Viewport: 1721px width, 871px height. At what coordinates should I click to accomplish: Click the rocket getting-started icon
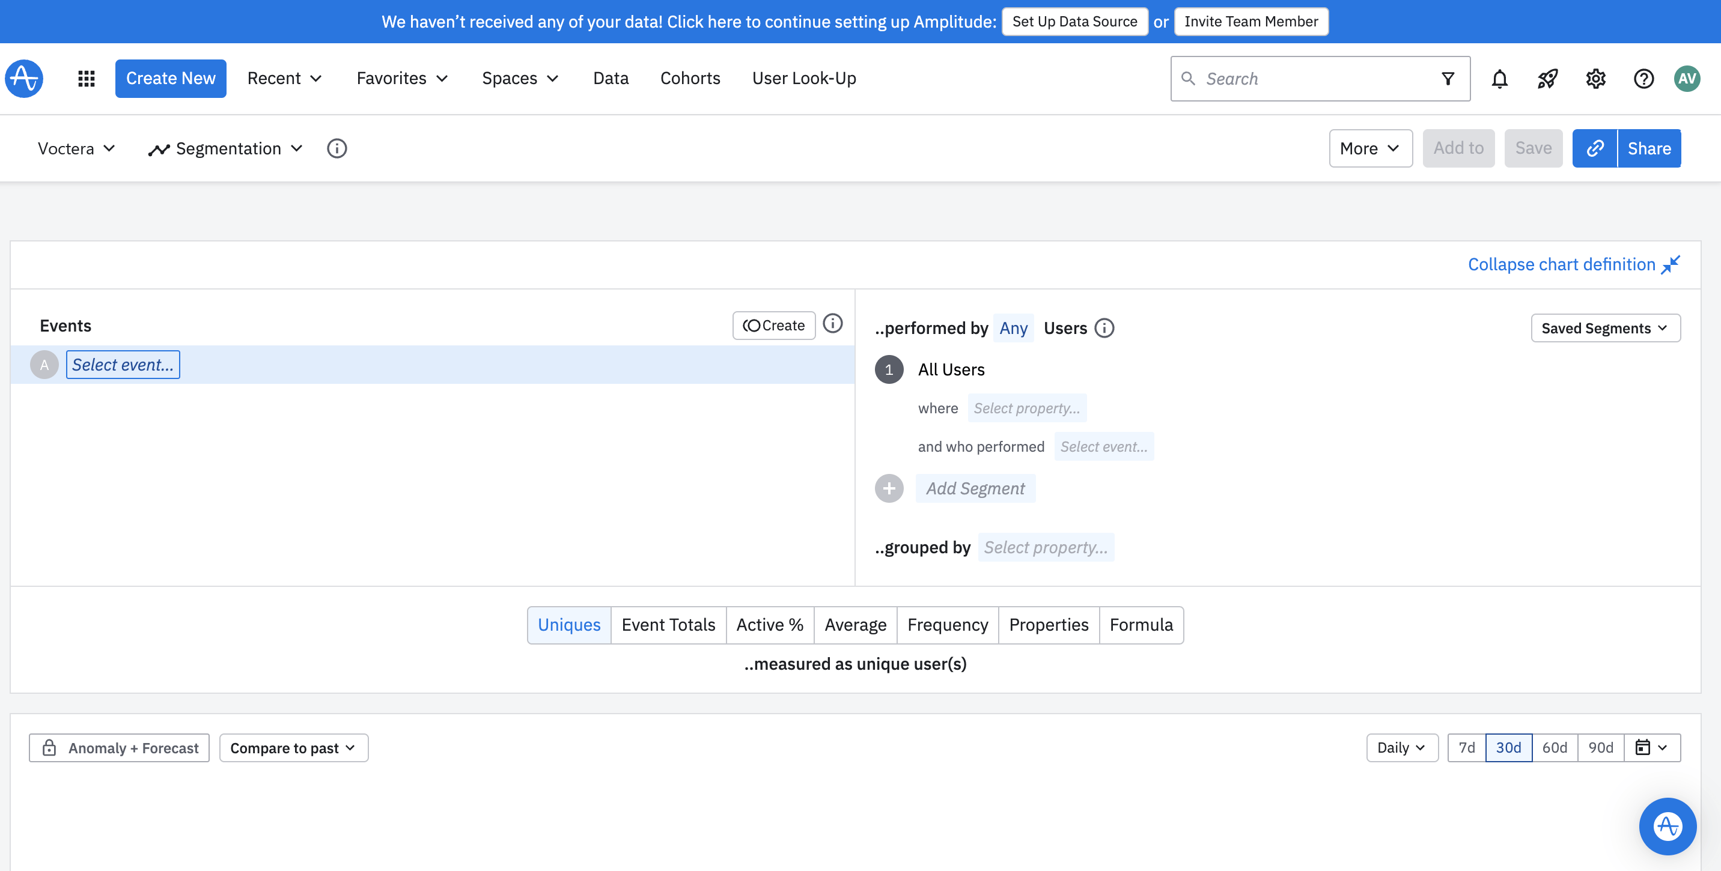[1547, 79]
